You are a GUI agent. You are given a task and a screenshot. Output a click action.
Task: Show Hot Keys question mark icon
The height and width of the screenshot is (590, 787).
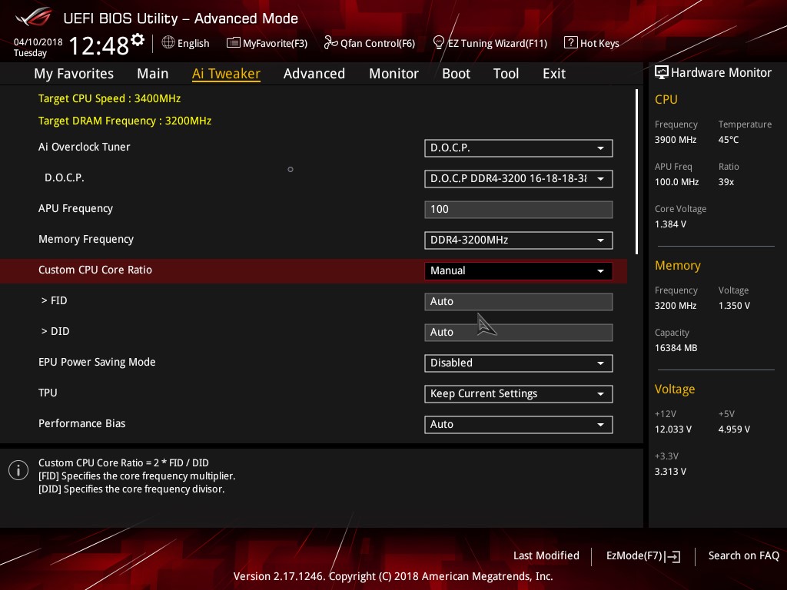pos(570,43)
